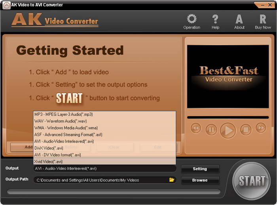Click the Buy Now icon

click(263, 21)
